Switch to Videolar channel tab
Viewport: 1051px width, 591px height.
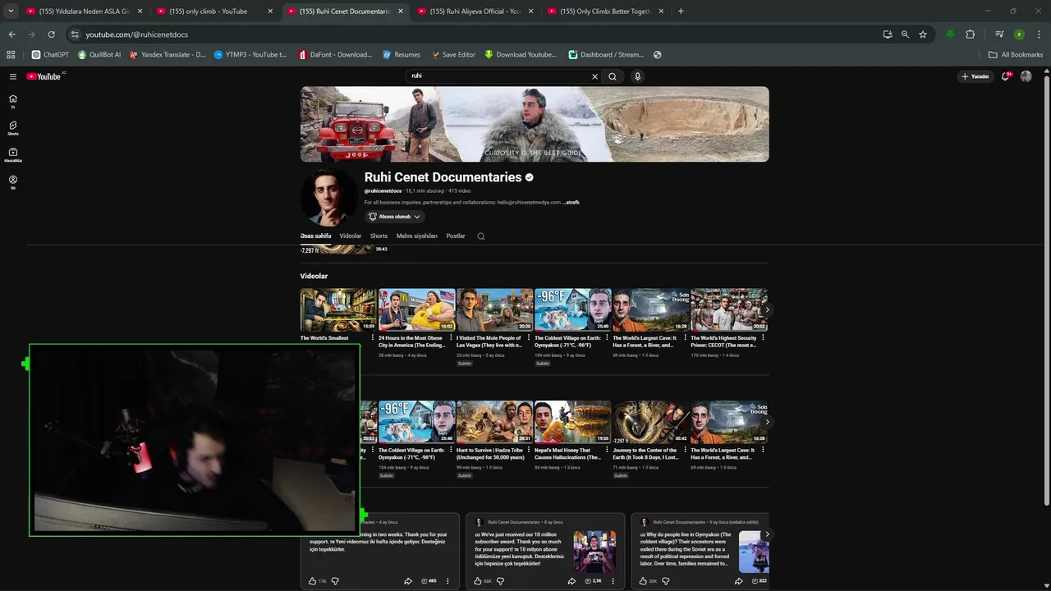coord(351,236)
